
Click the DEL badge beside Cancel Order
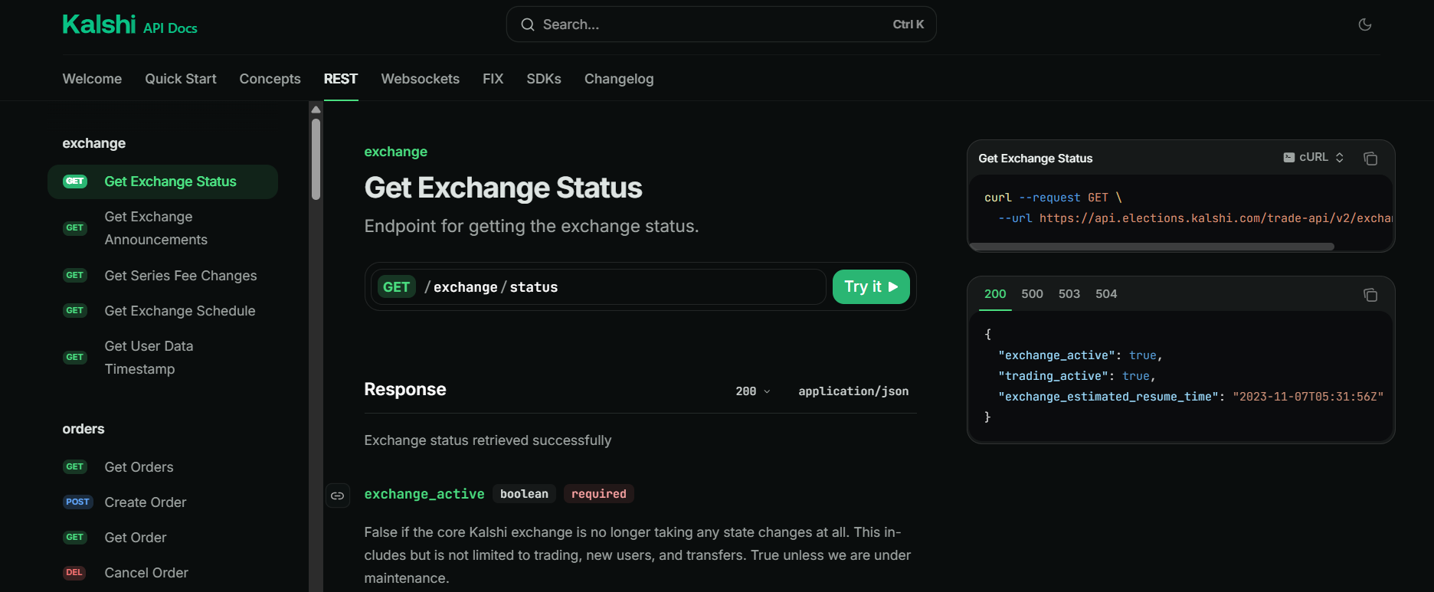click(74, 573)
